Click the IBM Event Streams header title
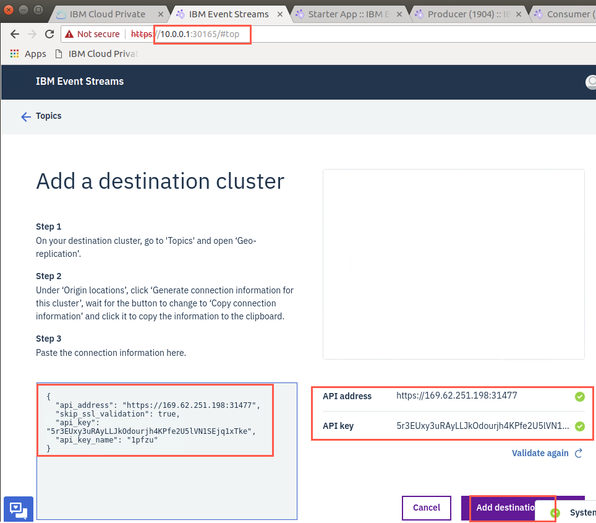This screenshot has height=523, width=596. click(x=80, y=82)
